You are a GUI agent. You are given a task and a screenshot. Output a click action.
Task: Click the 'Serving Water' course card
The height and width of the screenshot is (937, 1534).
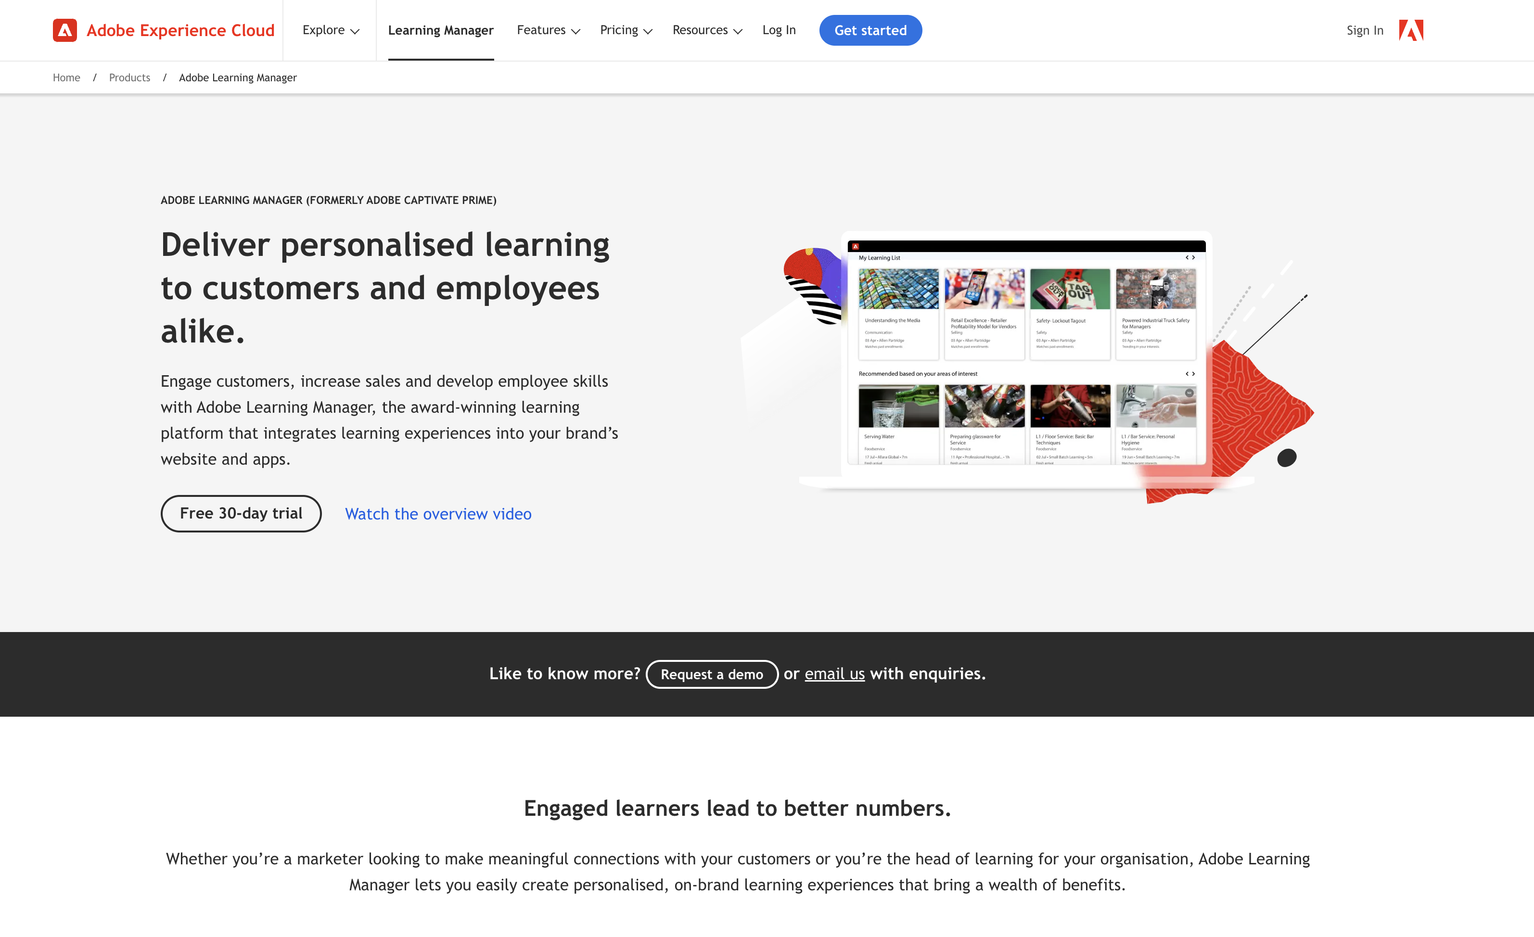pos(898,424)
